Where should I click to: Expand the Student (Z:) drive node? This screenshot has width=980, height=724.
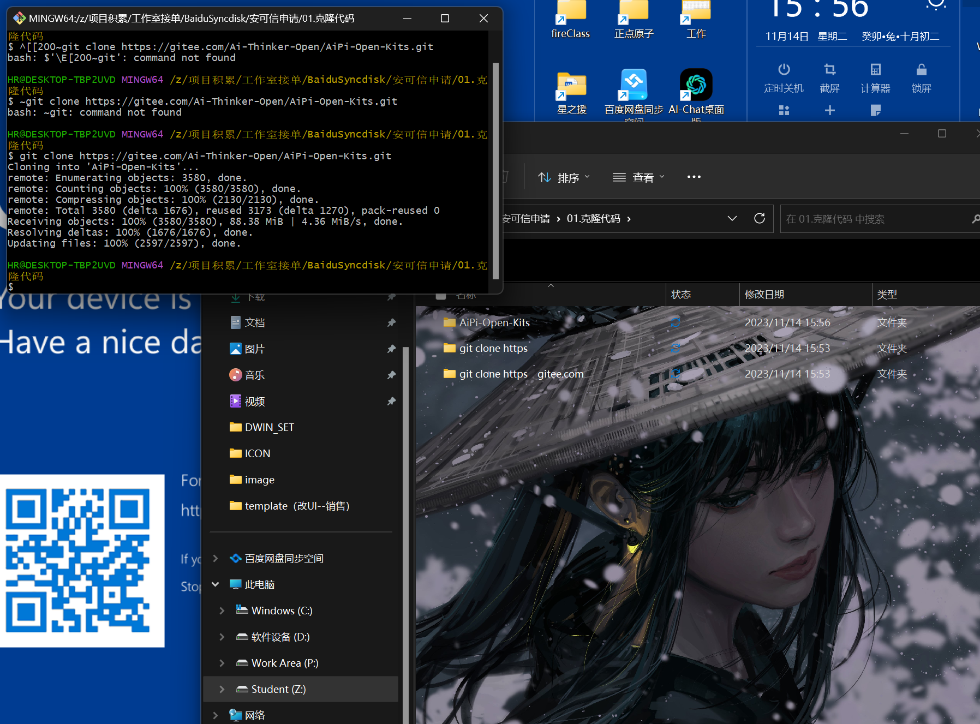(222, 689)
